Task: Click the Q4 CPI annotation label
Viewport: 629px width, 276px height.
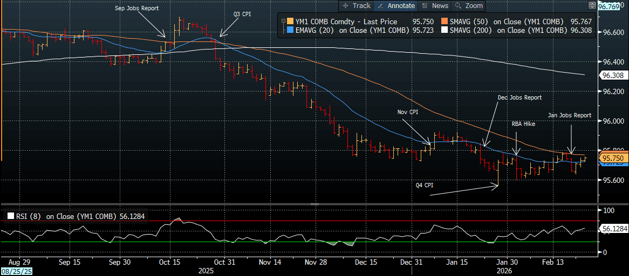Action: click(x=424, y=185)
